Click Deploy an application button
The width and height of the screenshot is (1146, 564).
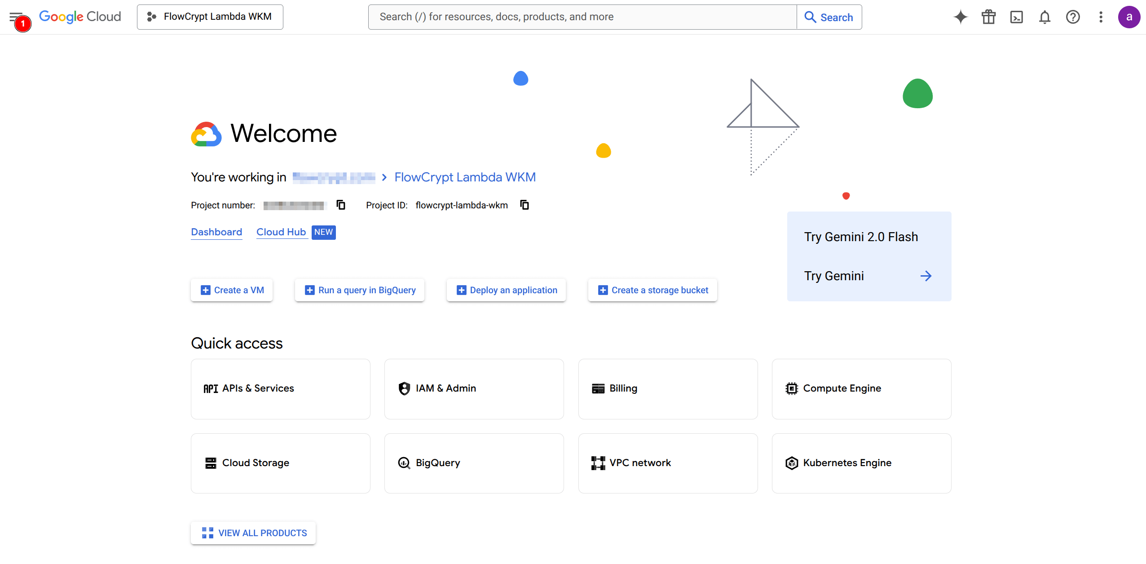coord(507,290)
